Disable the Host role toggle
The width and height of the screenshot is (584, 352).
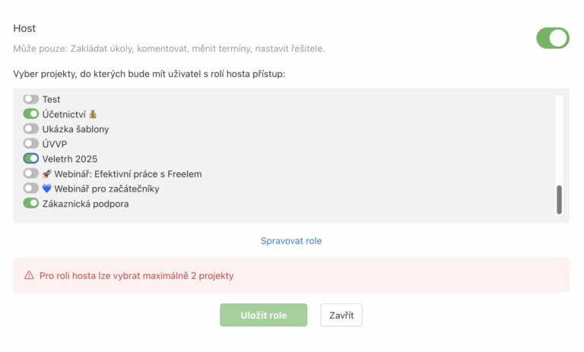552,38
